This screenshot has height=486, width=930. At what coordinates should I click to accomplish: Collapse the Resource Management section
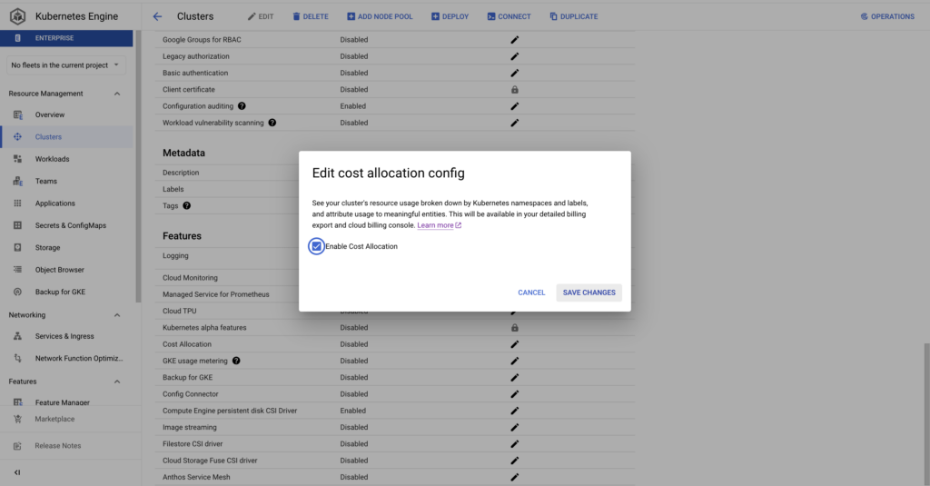point(117,94)
